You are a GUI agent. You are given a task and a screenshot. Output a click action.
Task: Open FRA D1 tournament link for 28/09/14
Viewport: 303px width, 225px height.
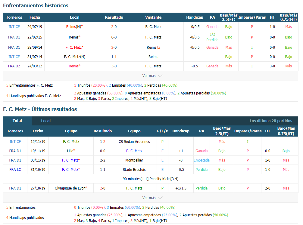[x=14, y=48]
